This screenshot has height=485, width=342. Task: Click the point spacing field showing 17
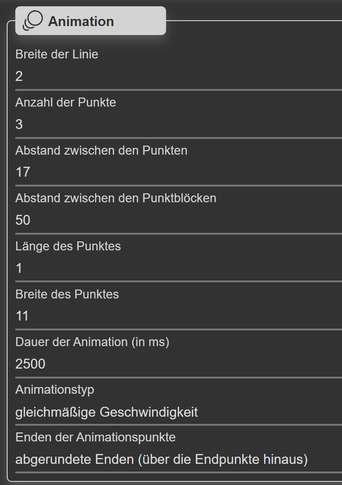click(178, 172)
